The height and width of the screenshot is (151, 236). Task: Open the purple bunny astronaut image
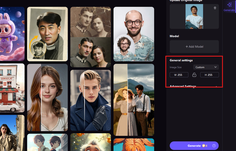tap(12, 34)
